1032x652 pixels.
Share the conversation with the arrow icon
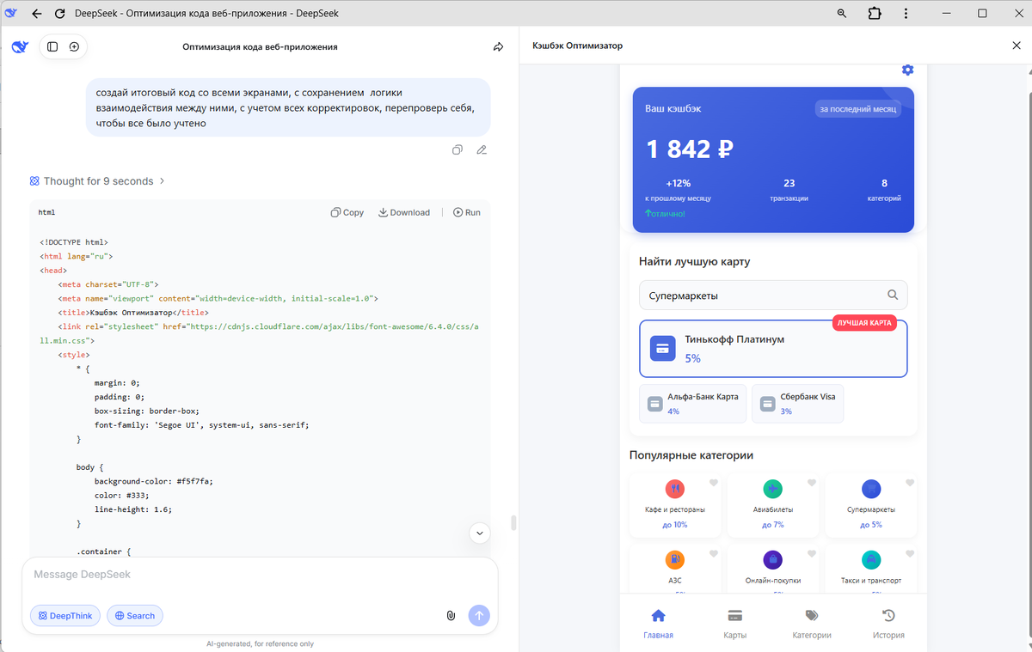point(498,47)
